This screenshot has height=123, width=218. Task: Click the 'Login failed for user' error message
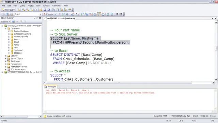click(x=100, y=93)
